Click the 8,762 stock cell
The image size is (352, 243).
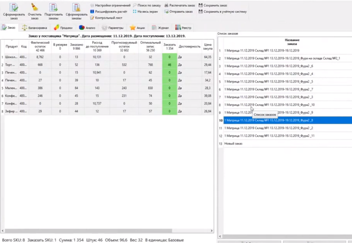[x=40, y=57]
